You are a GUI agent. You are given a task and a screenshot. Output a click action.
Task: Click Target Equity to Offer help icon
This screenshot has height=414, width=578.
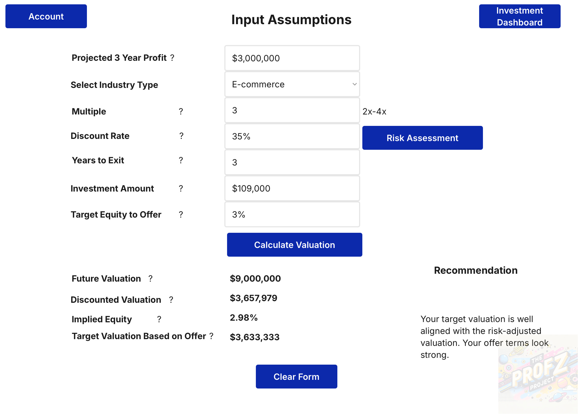click(x=181, y=214)
